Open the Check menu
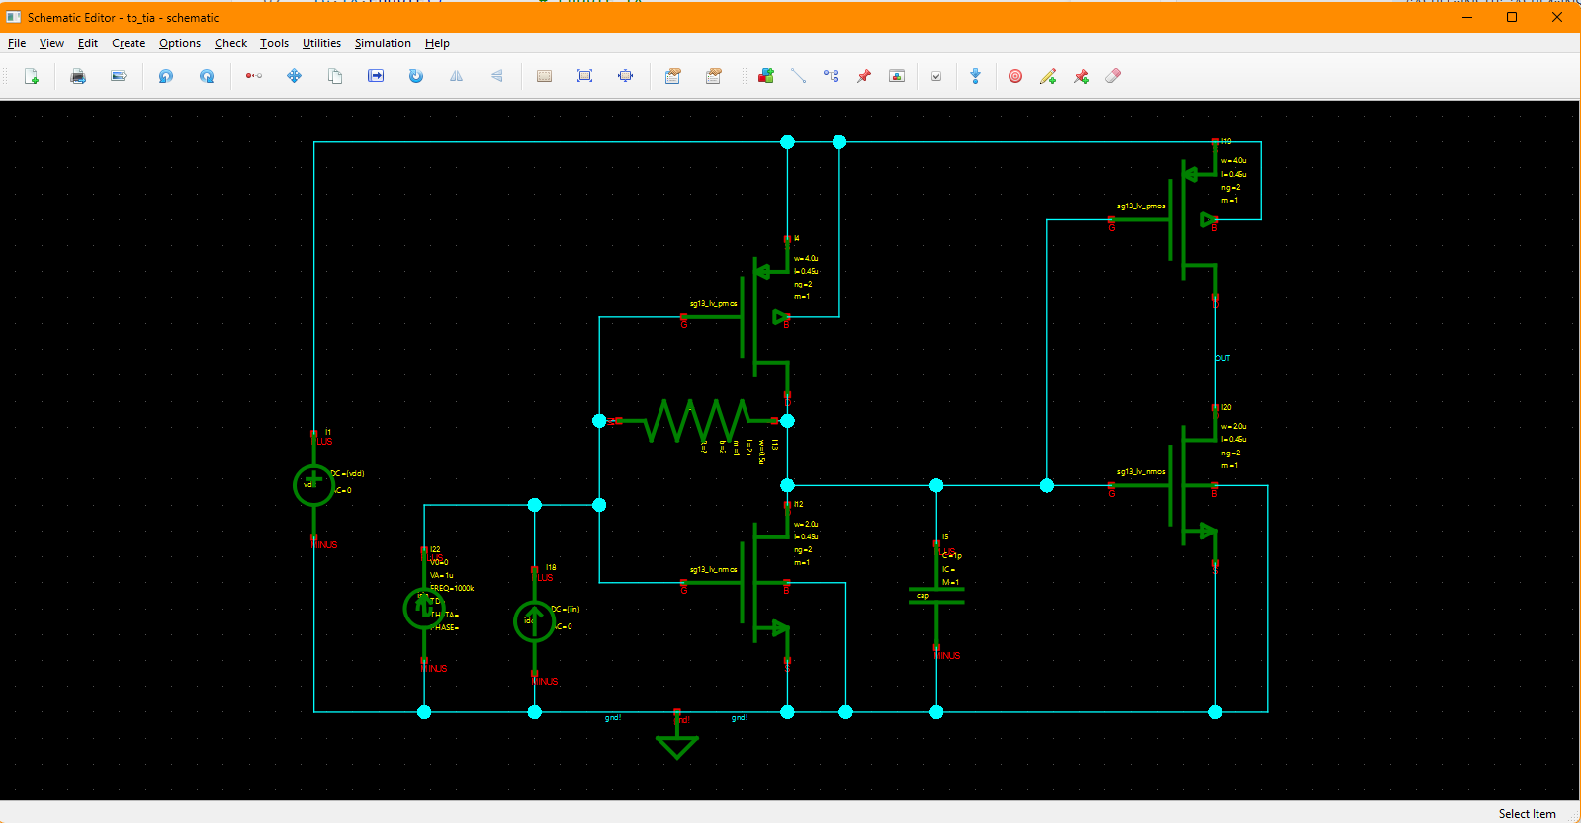The image size is (1581, 823). tap(230, 43)
